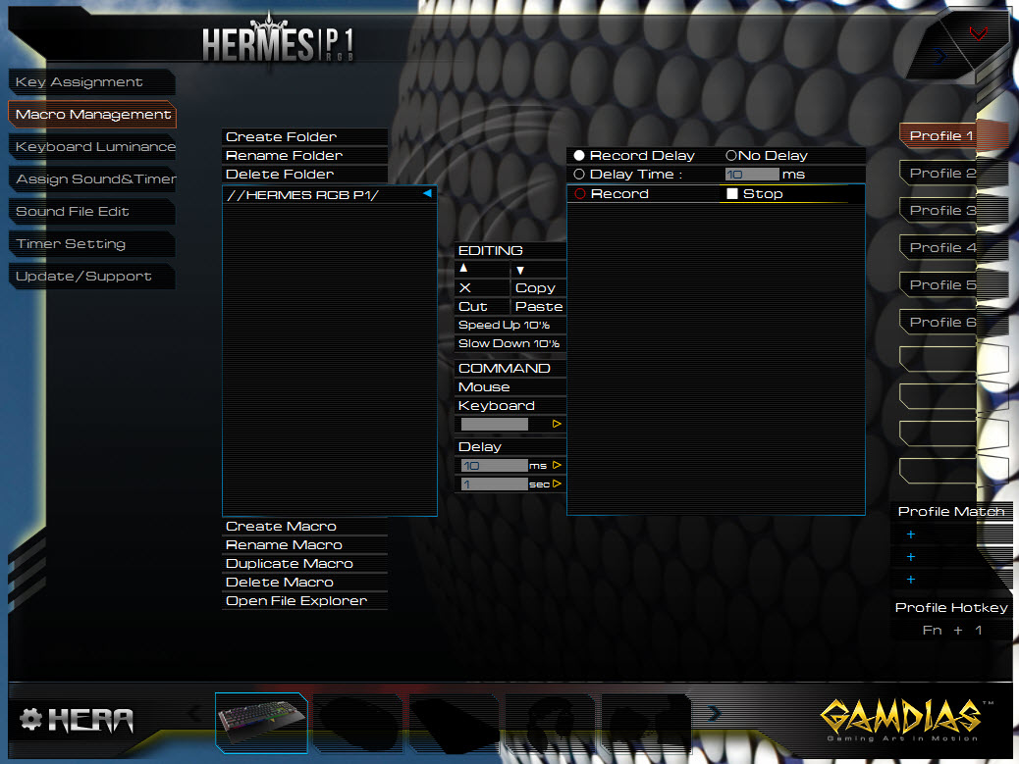Open HERA settings gear icon

(x=30, y=719)
